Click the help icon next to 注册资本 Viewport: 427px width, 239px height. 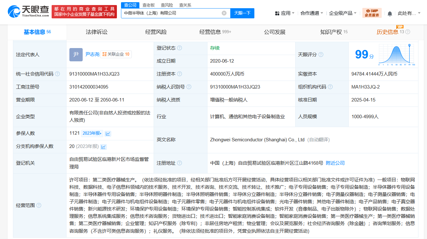pyautogui.click(x=180, y=74)
